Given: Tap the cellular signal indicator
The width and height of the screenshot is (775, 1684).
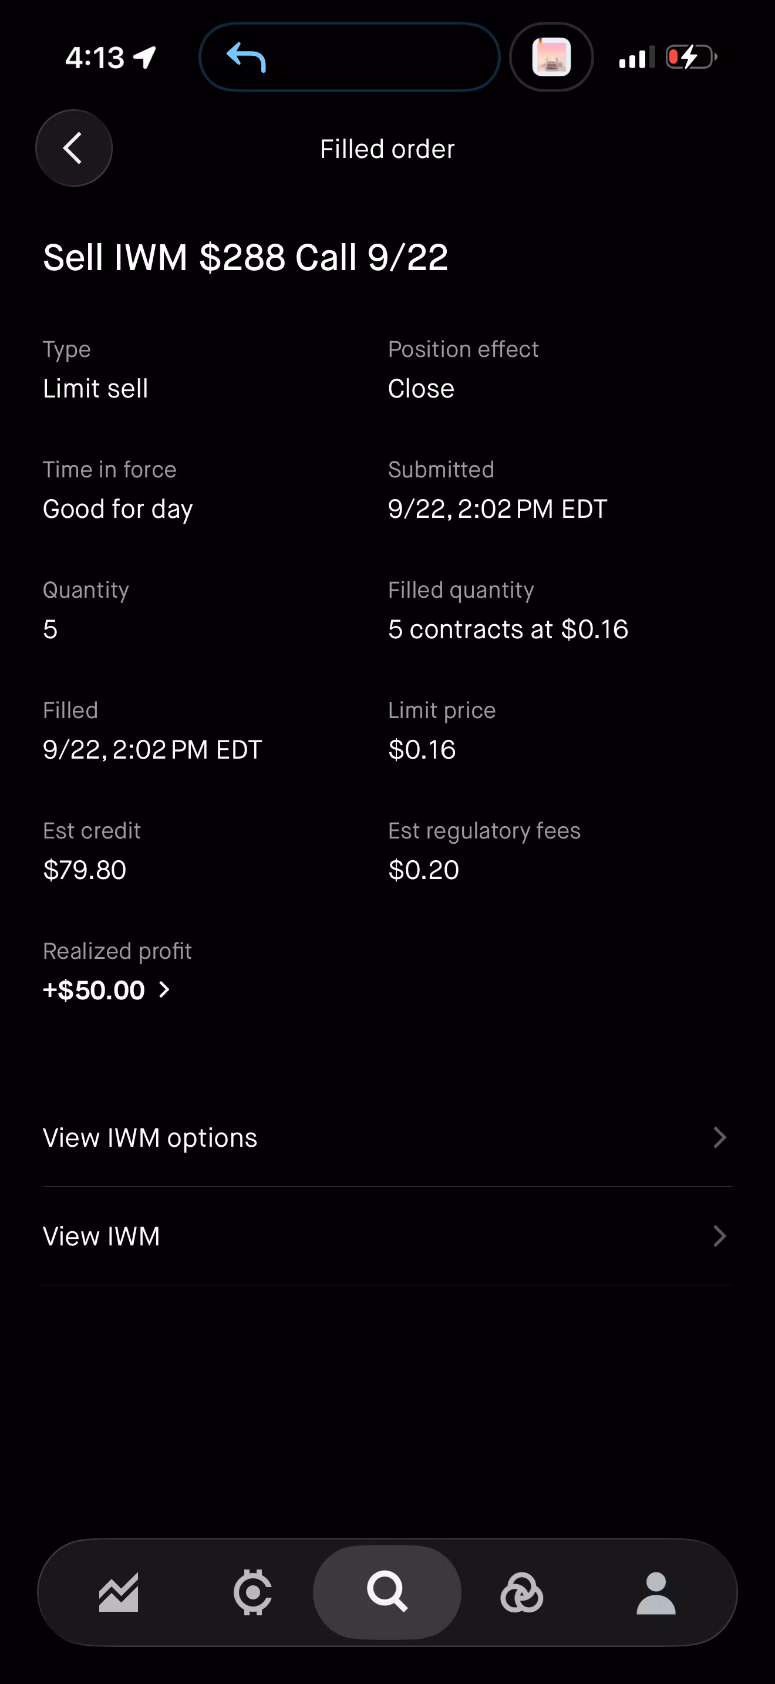Looking at the screenshot, I should coord(636,58).
